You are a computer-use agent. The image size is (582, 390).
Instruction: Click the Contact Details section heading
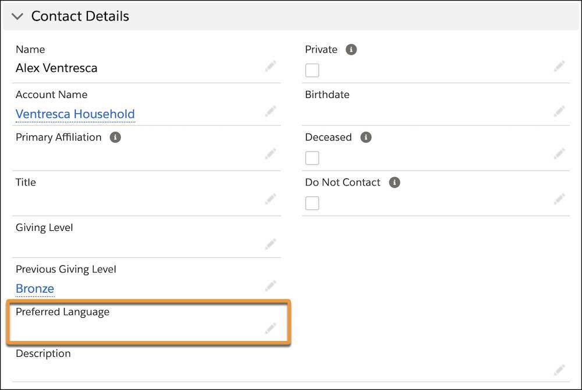click(x=80, y=16)
